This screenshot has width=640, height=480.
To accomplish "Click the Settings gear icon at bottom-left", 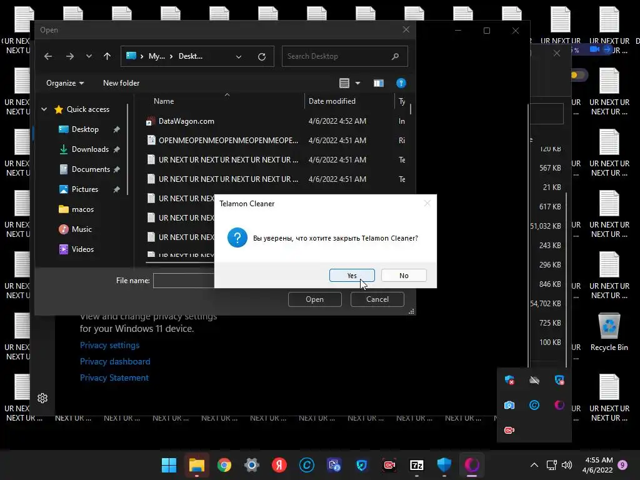I will (x=42, y=398).
